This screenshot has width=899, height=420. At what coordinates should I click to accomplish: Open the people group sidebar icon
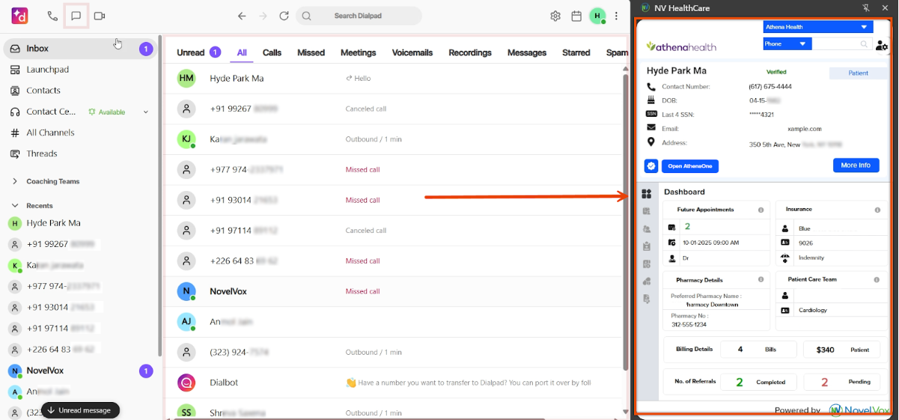[647, 229]
